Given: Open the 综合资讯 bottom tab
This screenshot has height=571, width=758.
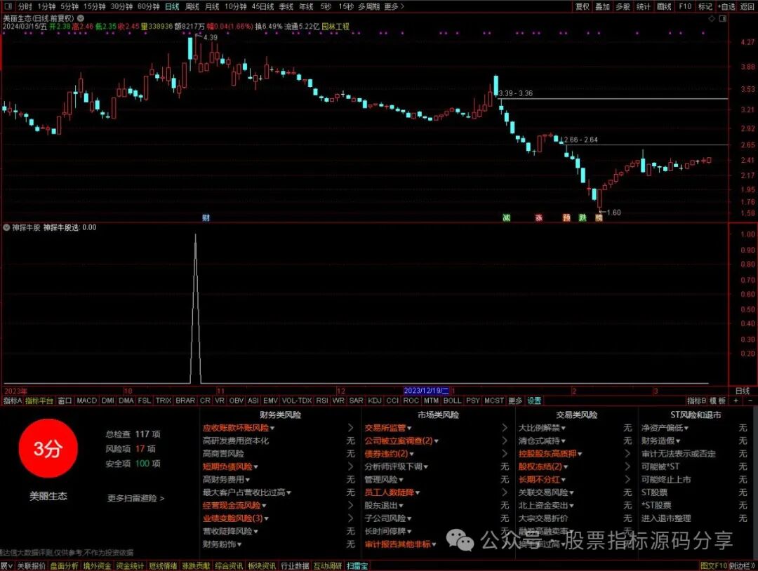Looking at the screenshot, I should click(x=229, y=565).
